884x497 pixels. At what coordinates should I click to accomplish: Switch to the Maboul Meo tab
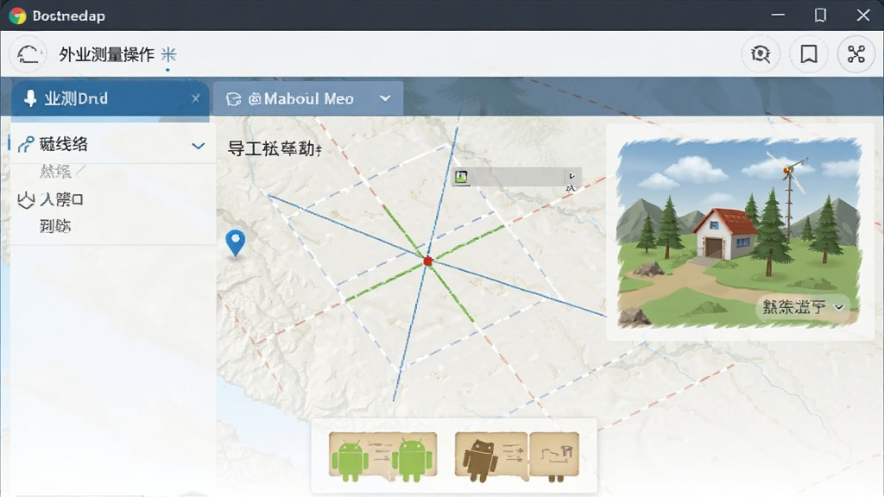click(x=308, y=99)
